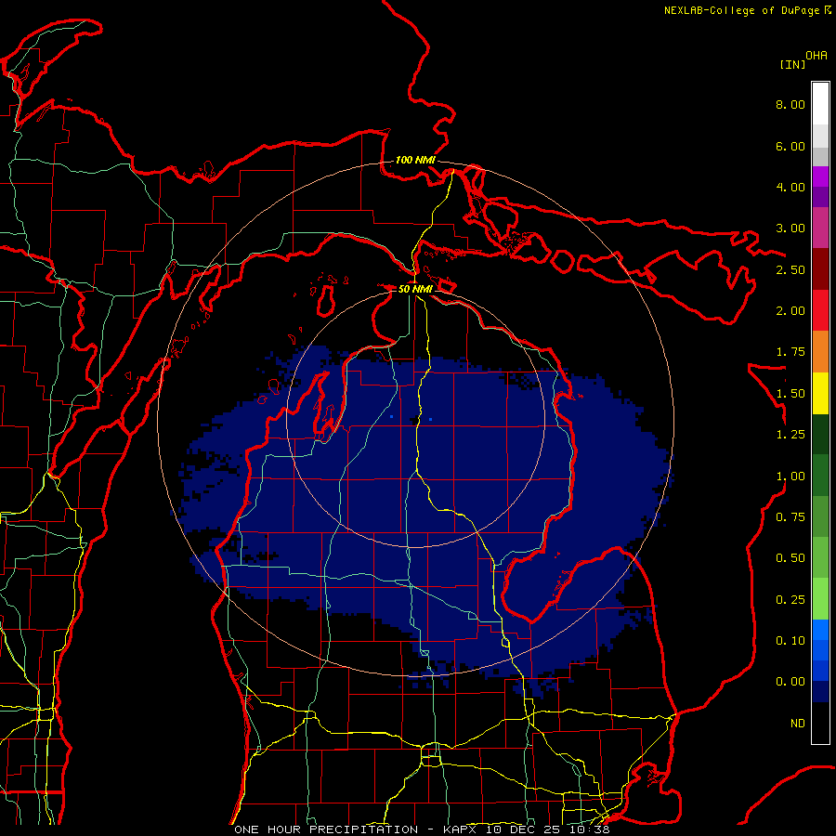Click the 4.00 legend value
836x836 pixels.
pyautogui.click(x=790, y=187)
